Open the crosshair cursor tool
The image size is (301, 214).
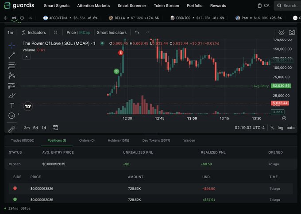coord(12,46)
